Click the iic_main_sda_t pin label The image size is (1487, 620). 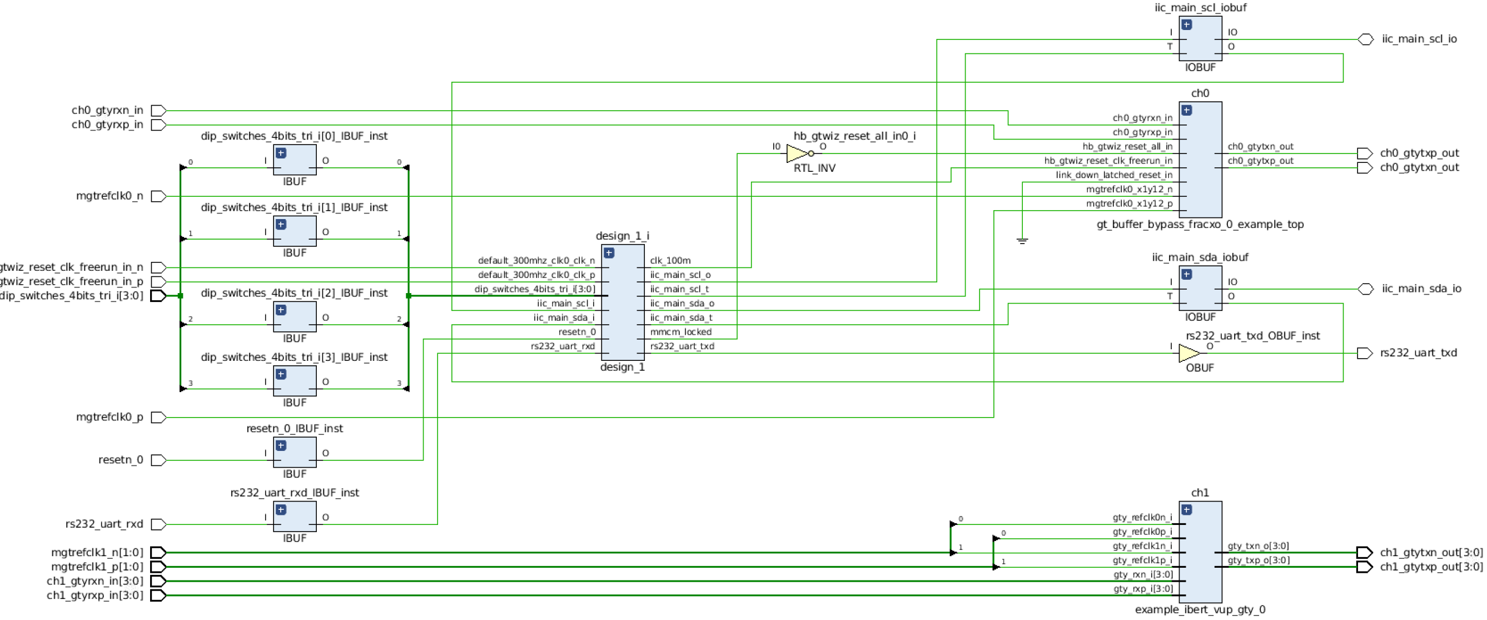click(681, 318)
